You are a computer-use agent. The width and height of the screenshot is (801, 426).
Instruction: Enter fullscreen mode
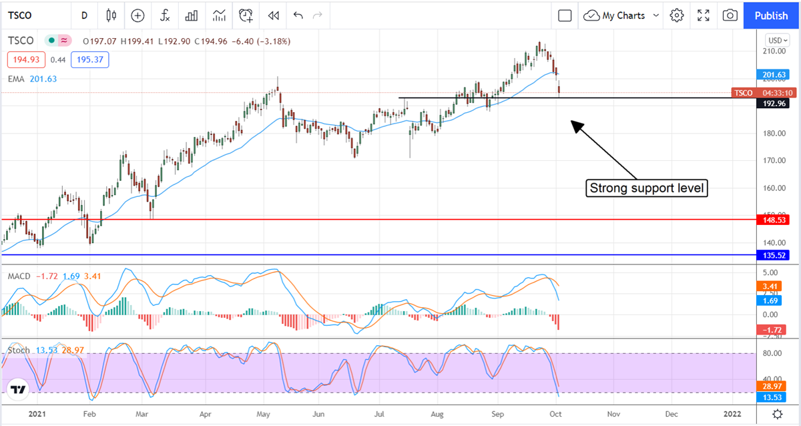click(704, 15)
